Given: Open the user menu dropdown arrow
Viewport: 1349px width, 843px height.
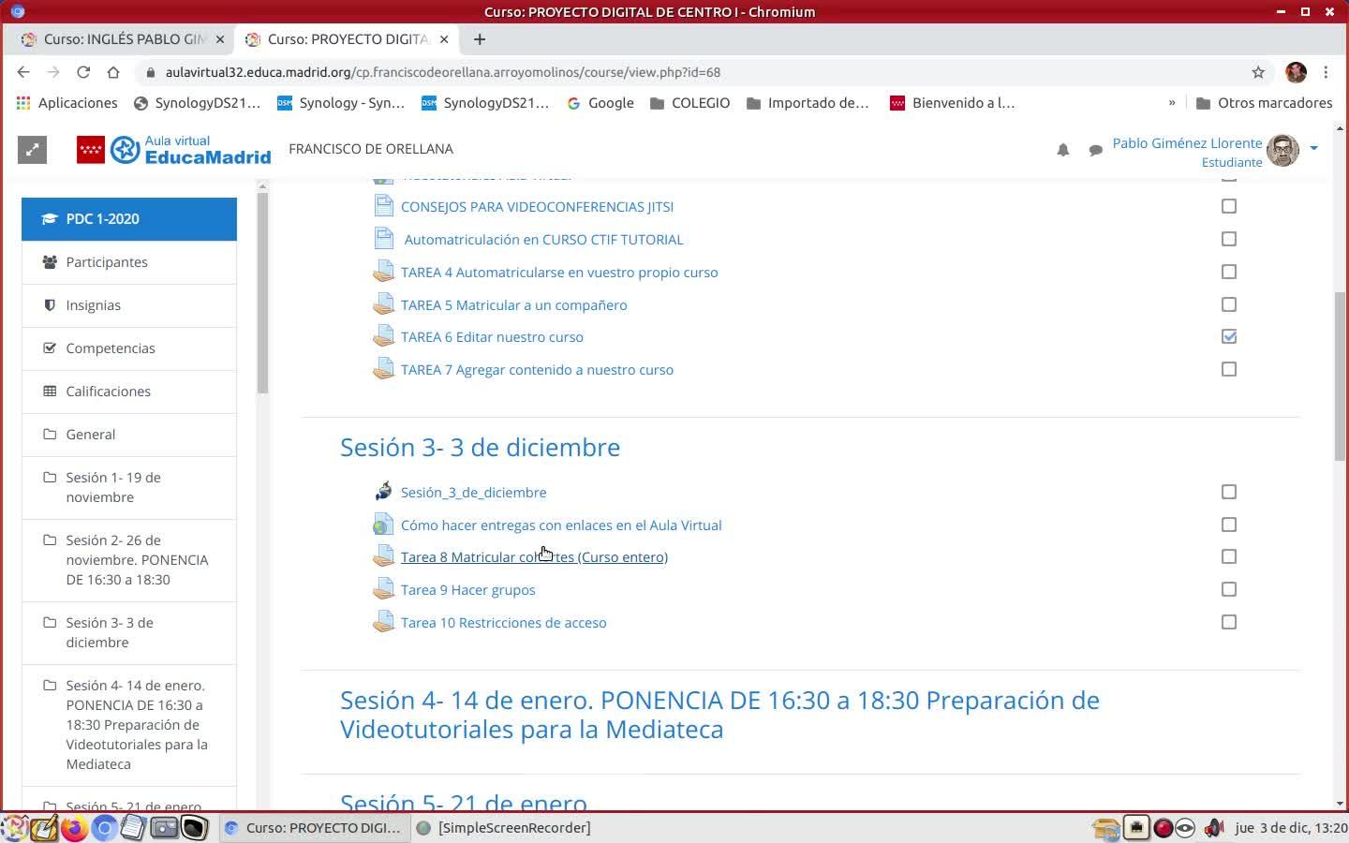Looking at the screenshot, I should tap(1313, 148).
